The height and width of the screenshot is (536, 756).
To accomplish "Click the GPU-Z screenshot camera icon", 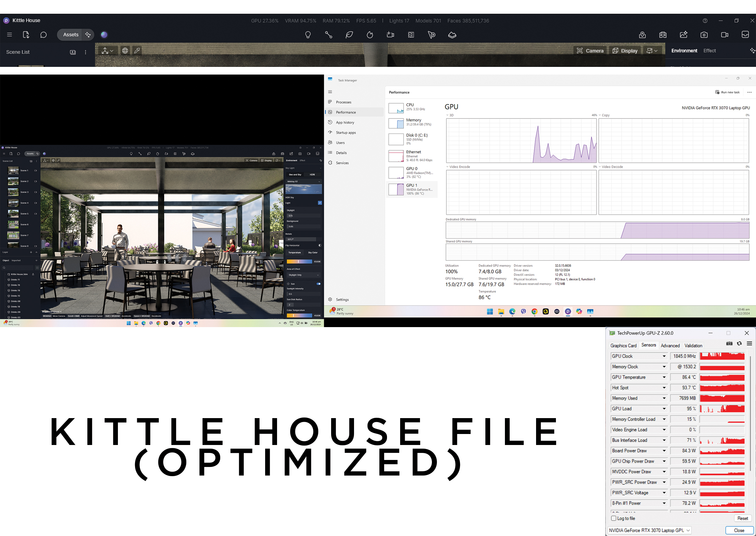I will coord(729,344).
